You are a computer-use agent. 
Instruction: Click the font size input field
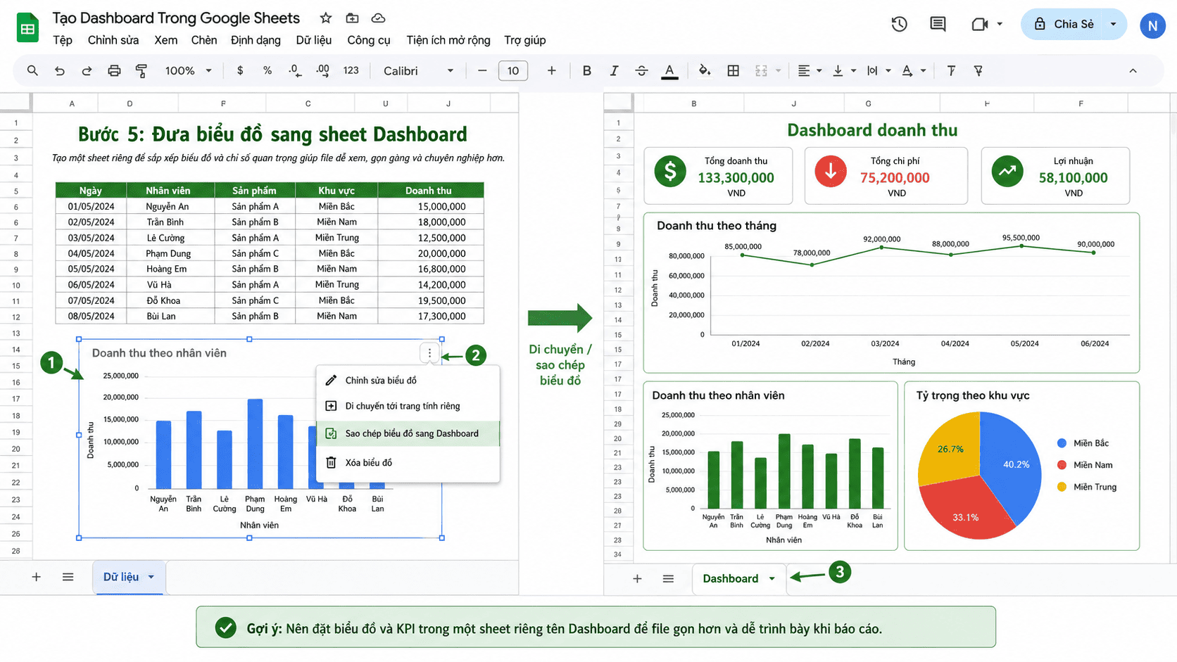click(513, 70)
